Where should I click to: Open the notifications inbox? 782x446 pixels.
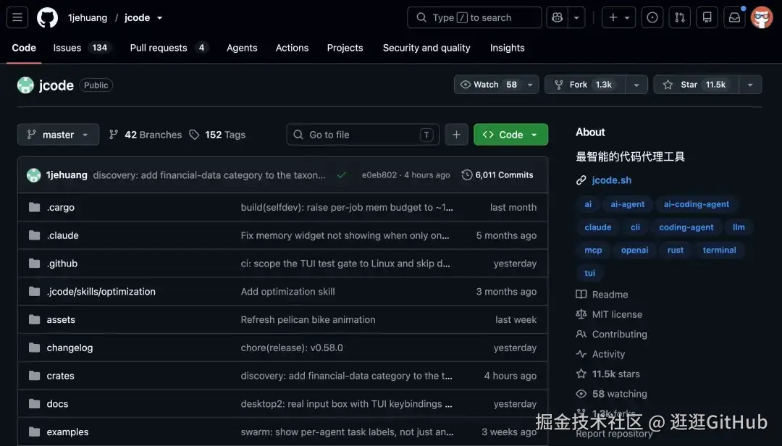(734, 17)
